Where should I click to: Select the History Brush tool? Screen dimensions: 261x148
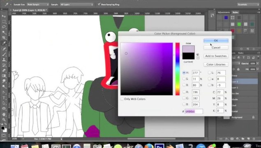pyautogui.click(x=4, y=65)
